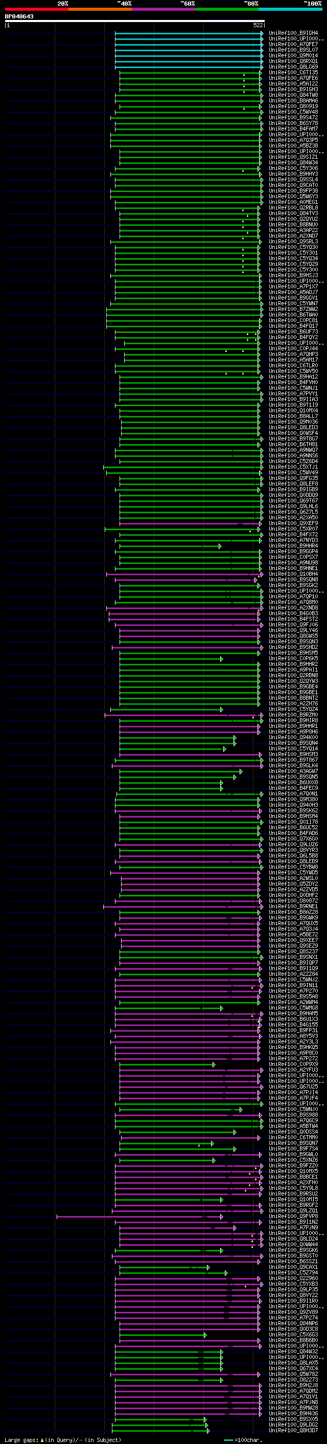Open hit UniRef100_C6TLR0

pos(293,366)
